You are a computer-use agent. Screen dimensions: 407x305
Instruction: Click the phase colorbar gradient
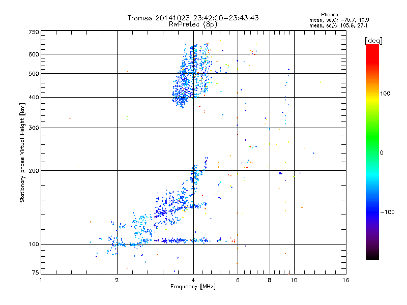372,152
